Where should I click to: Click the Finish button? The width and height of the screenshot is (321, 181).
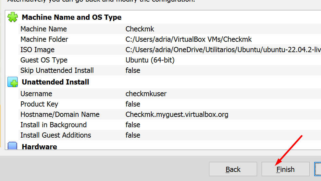(285, 169)
